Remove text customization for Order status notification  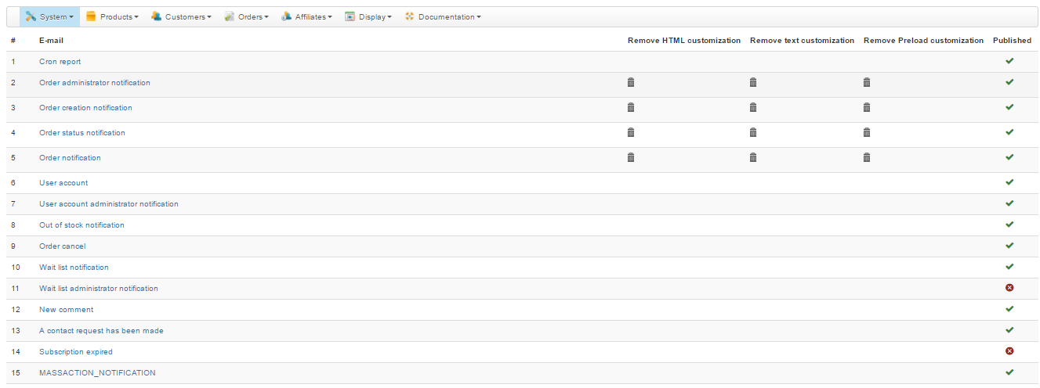coord(753,132)
